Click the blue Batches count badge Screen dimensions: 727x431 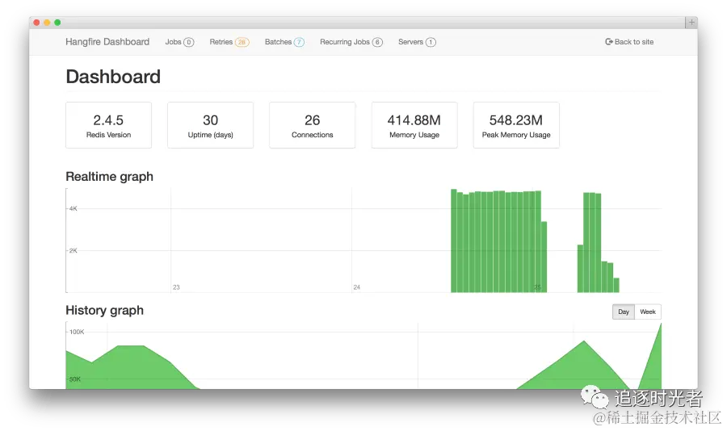coord(299,42)
